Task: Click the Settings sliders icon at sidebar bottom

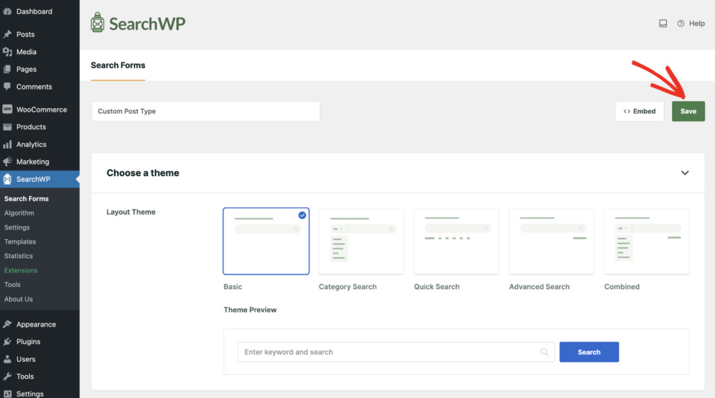Action: click(x=8, y=393)
